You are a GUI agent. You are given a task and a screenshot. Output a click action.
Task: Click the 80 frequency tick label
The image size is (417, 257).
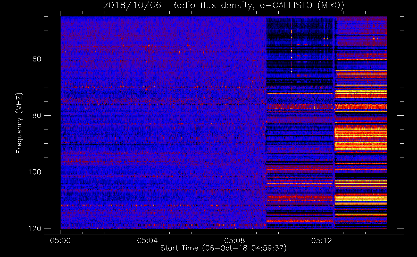[37, 115]
